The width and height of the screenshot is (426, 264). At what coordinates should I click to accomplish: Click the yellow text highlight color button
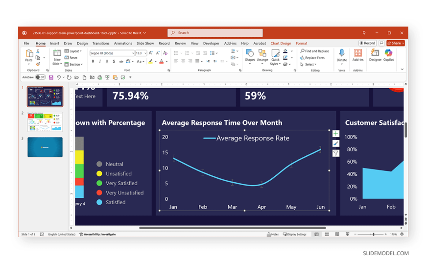(150, 61)
